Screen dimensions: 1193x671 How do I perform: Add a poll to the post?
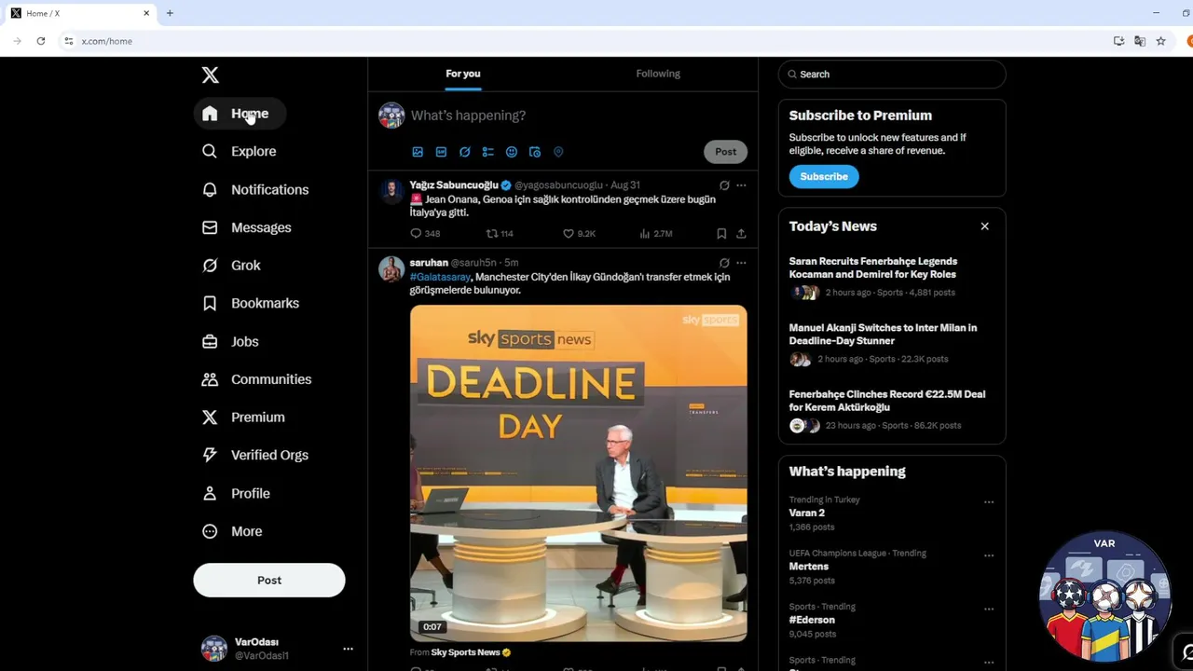point(487,152)
